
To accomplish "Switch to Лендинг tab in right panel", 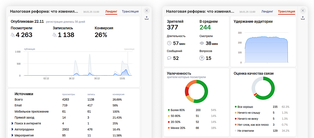I will pos(267,11).
